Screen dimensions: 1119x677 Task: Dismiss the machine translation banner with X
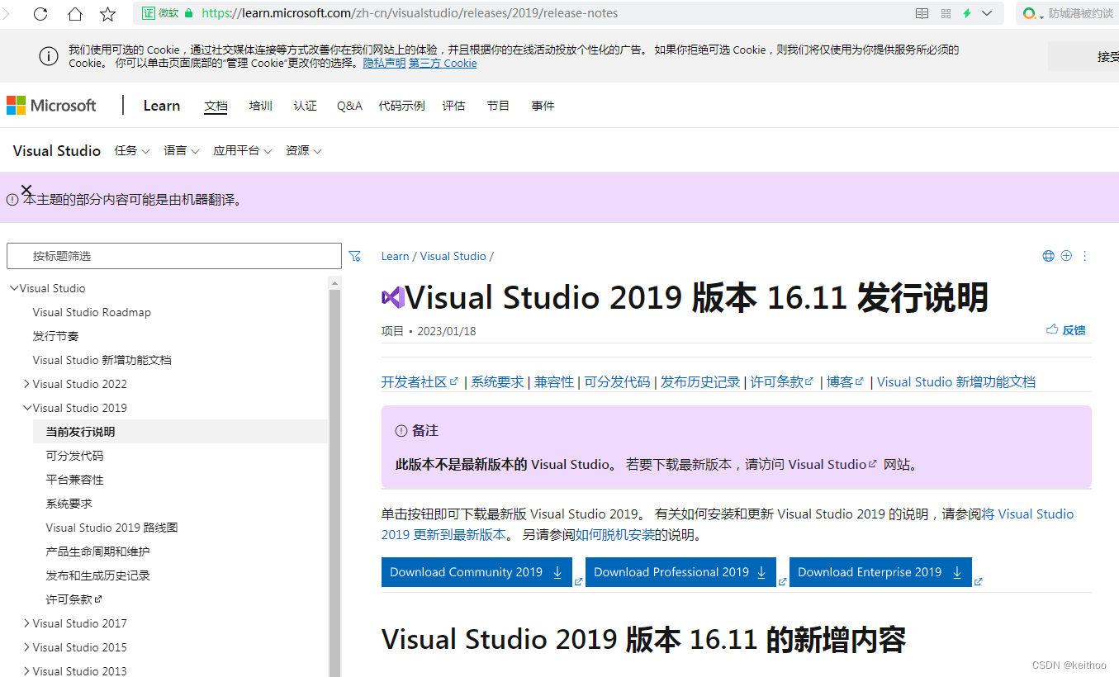point(26,190)
